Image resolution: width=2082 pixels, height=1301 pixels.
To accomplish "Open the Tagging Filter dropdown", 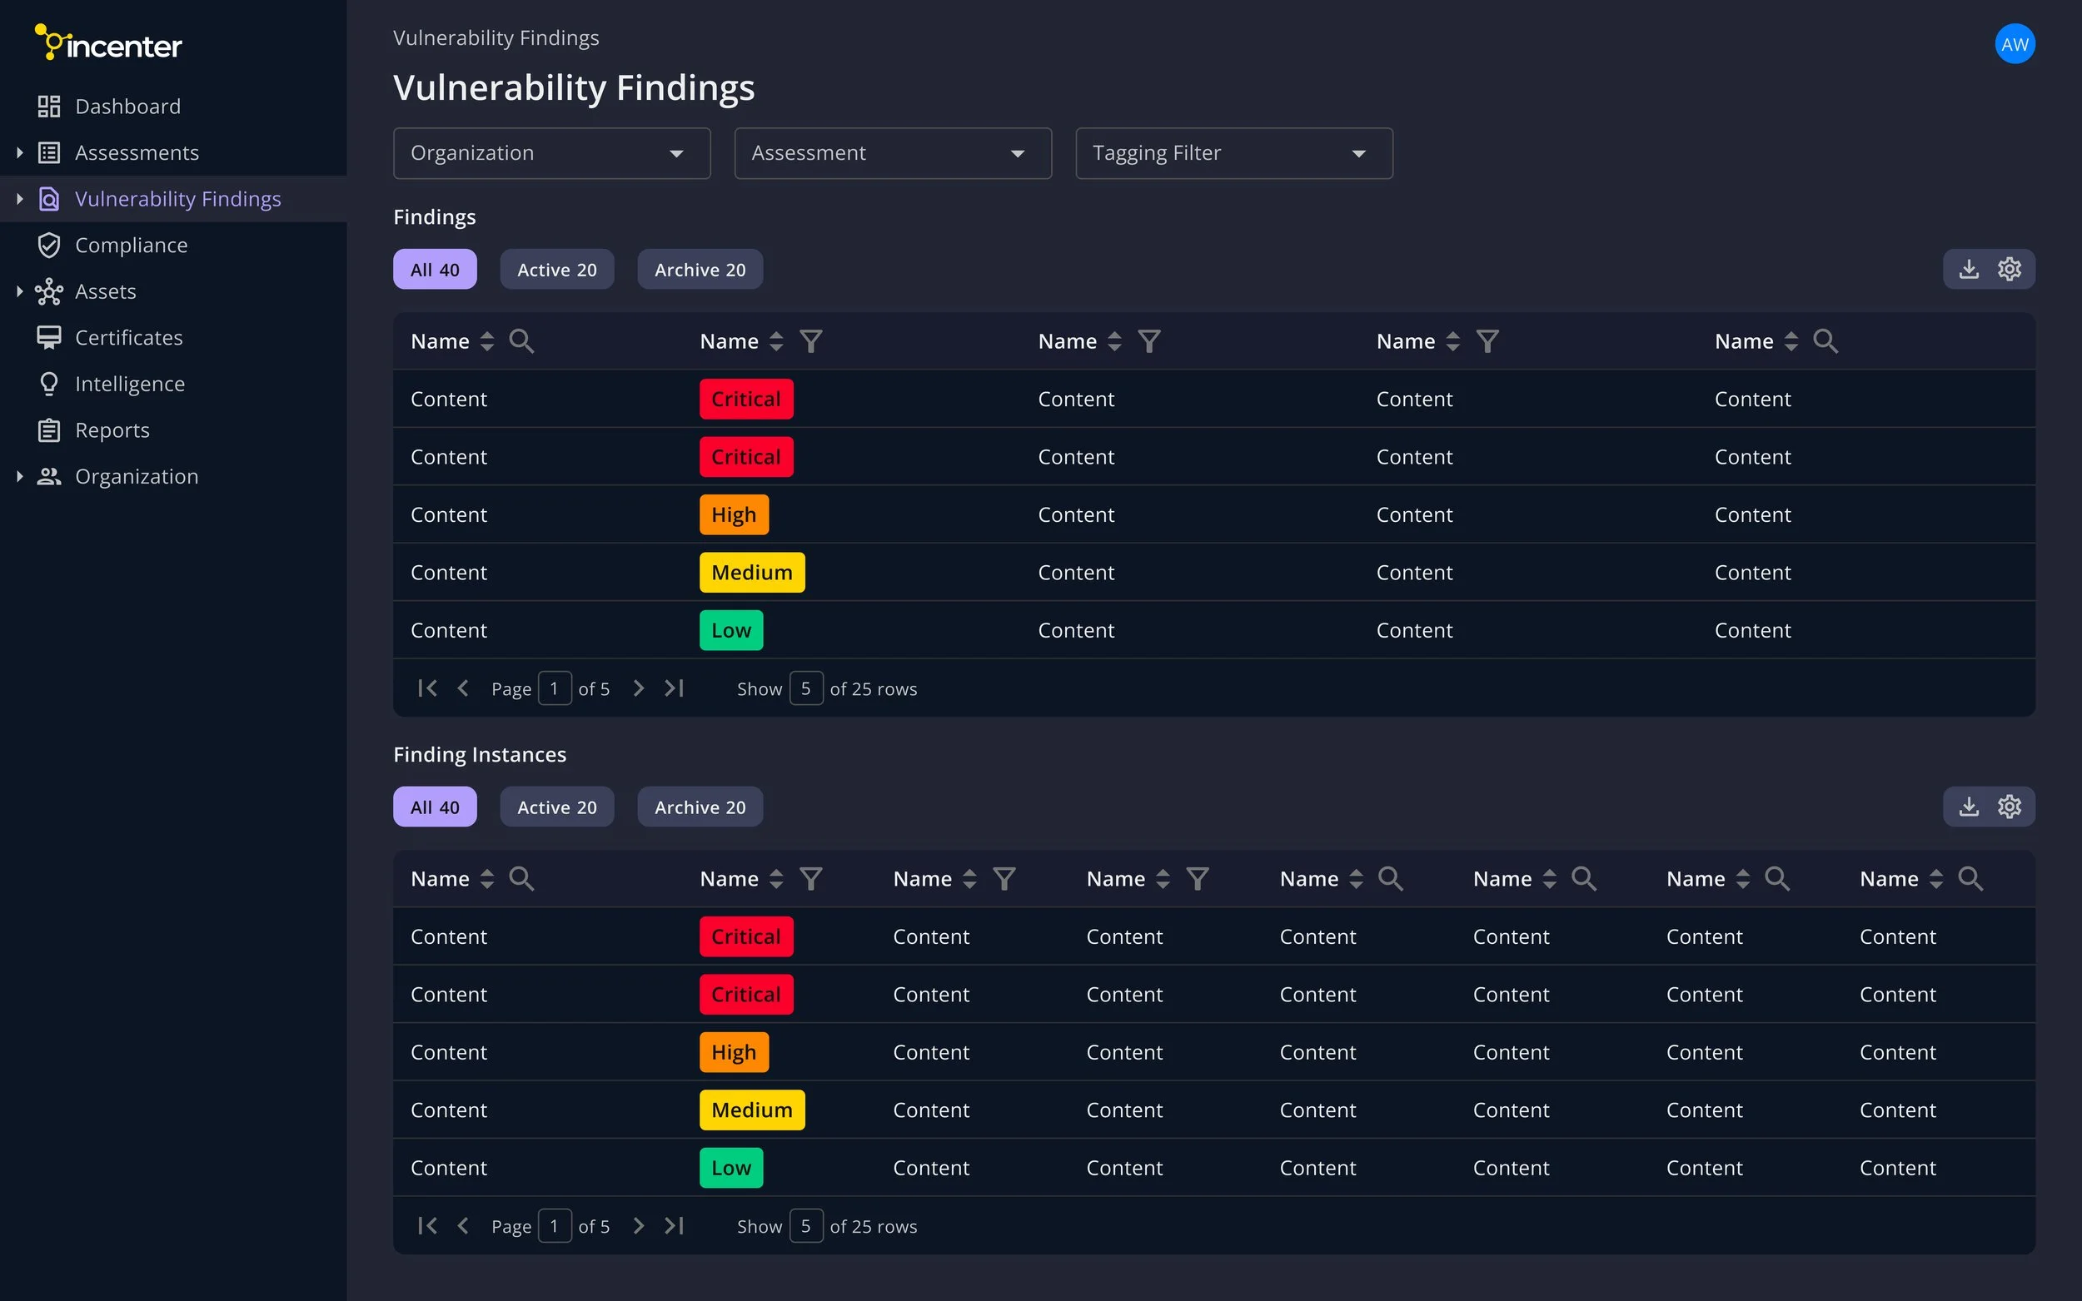I will [1233, 153].
